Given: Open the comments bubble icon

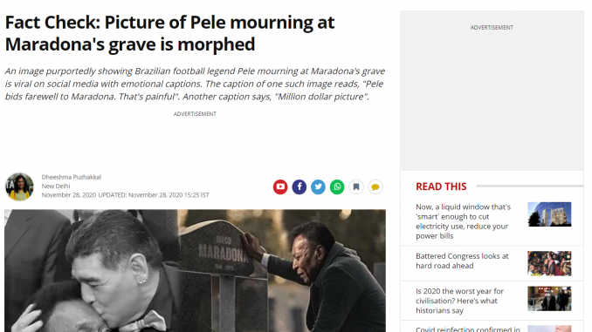Looking at the screenshot, I should coord(375,187).
